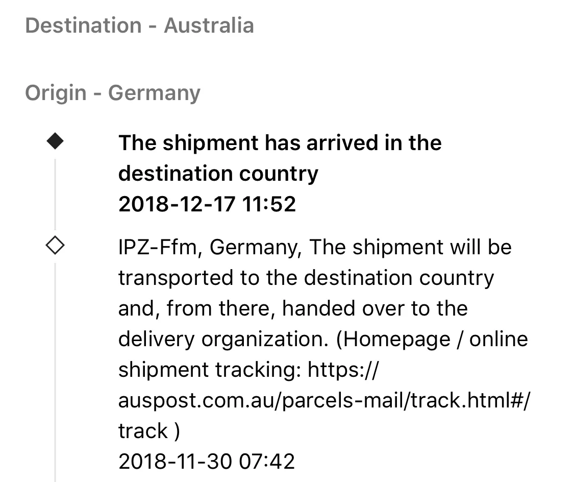Viewport: 574px width, 482px height.
Task: Tap the trailing 'track )' URL text
Action: (x=149, y=431)
